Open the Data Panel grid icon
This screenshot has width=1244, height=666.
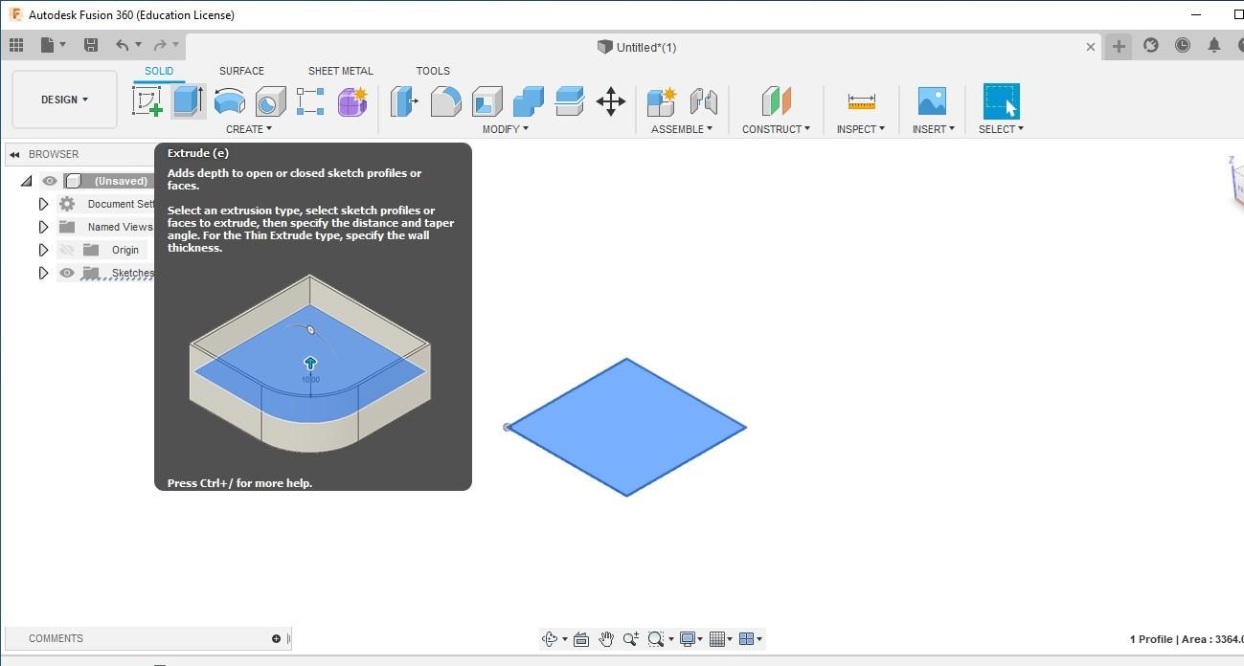click(16, 45)
